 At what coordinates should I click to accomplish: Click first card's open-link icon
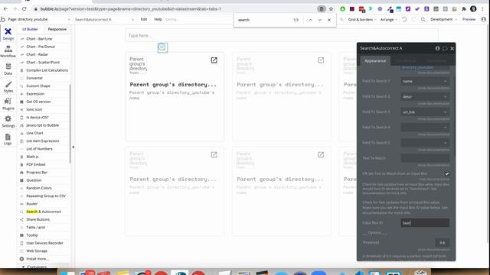[214, 60]
